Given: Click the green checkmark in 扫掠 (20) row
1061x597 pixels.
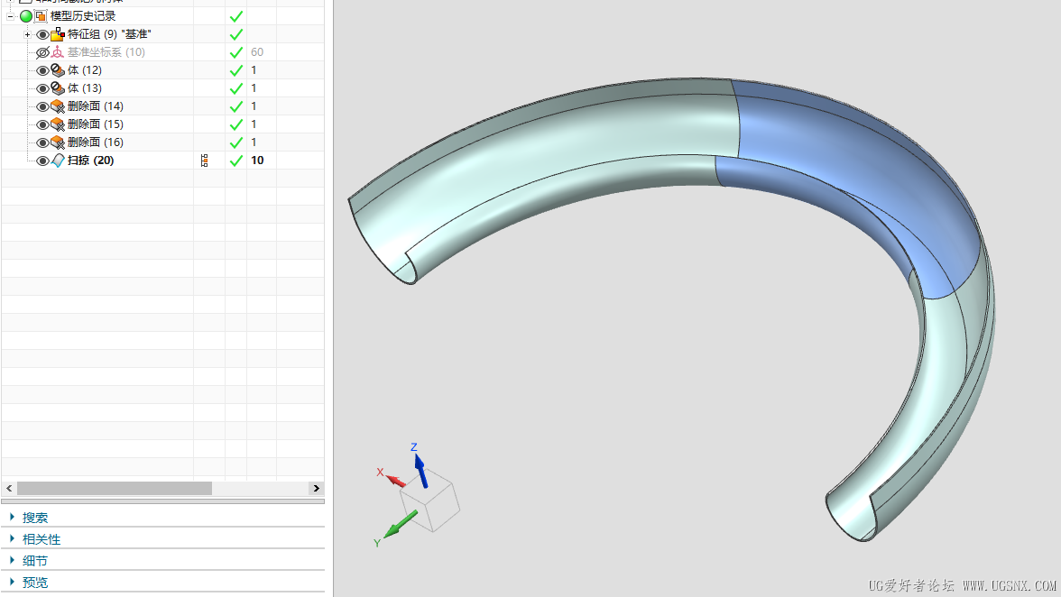Looking at the screenshot, I should click(236, 161).
